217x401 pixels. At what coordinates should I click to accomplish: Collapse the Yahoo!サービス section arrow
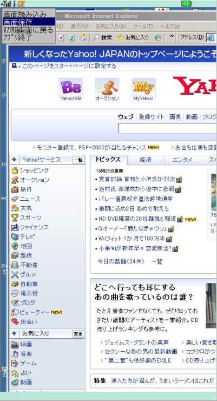click(14, 160)
